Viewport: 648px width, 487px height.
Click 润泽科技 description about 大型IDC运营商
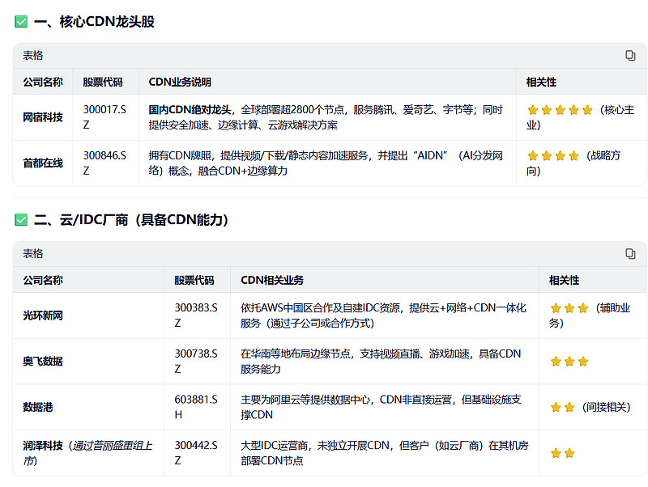tap(384, 453)
